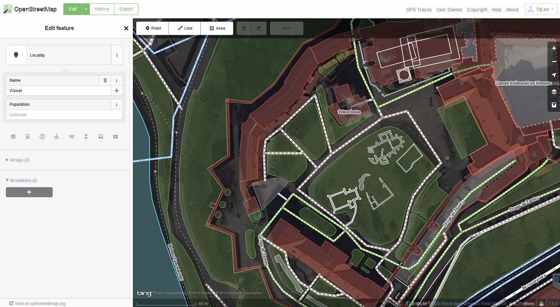Screen dimensions: 560x307
Task: Switch to the Export tab
Action: pyautogui.click(x=126, y=9)
